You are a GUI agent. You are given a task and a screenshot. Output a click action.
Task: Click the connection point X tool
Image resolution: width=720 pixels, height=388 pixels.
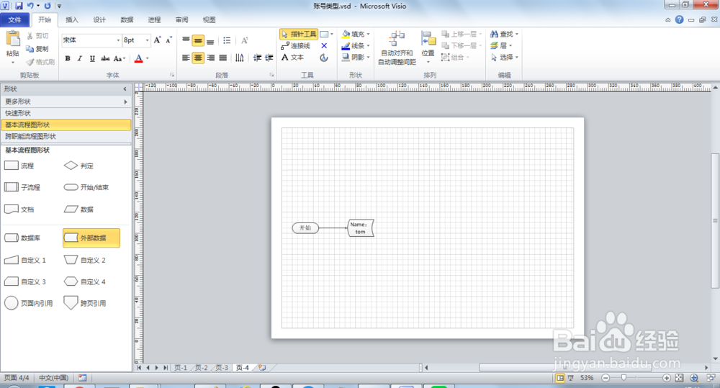click(x=324, y=45)
